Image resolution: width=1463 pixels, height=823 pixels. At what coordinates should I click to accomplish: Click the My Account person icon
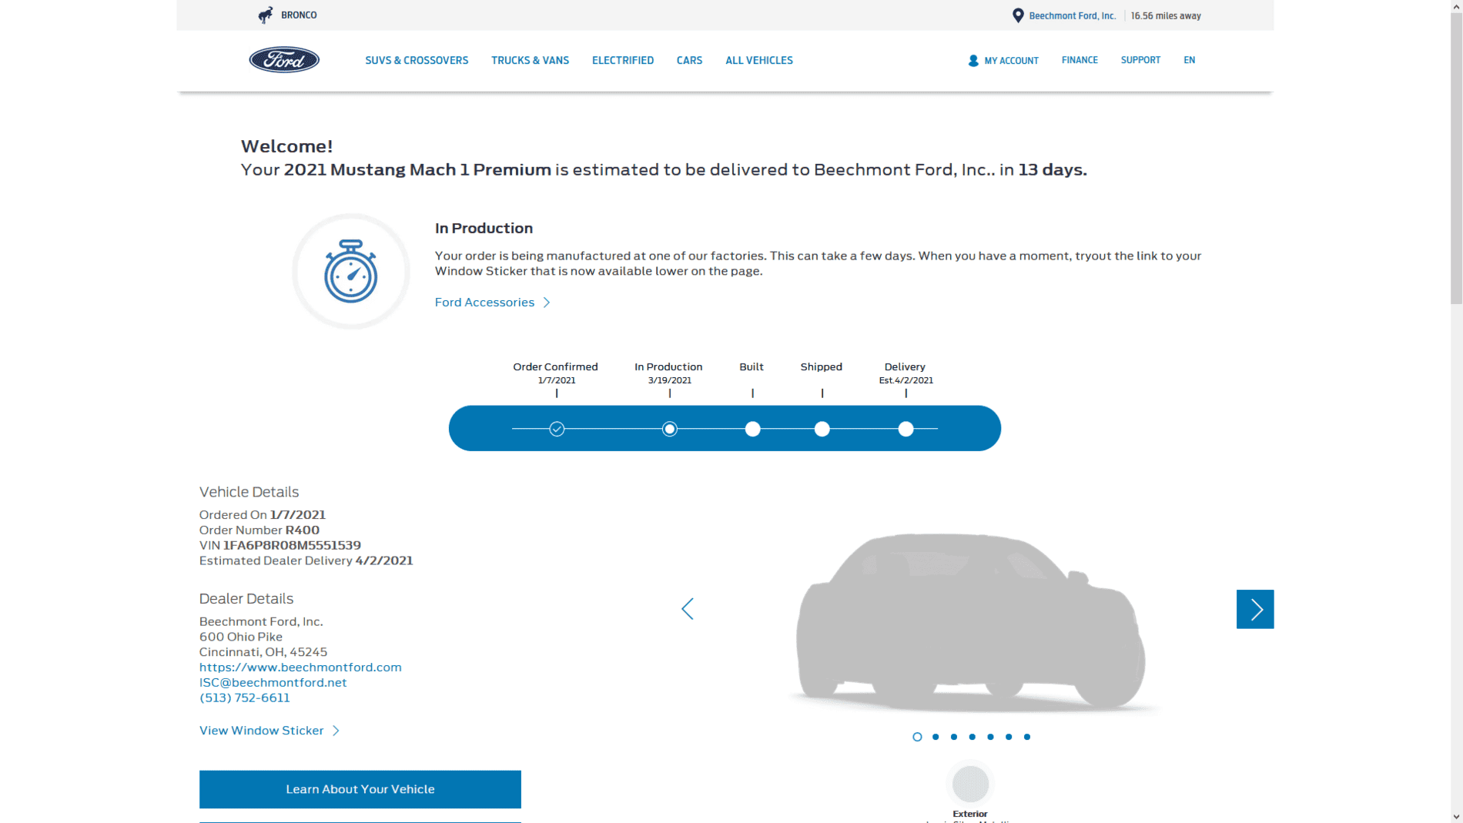click(x=973, y=60)
